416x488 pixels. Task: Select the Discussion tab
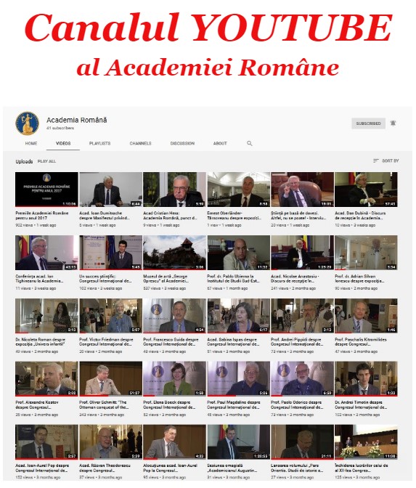[182, 143]
